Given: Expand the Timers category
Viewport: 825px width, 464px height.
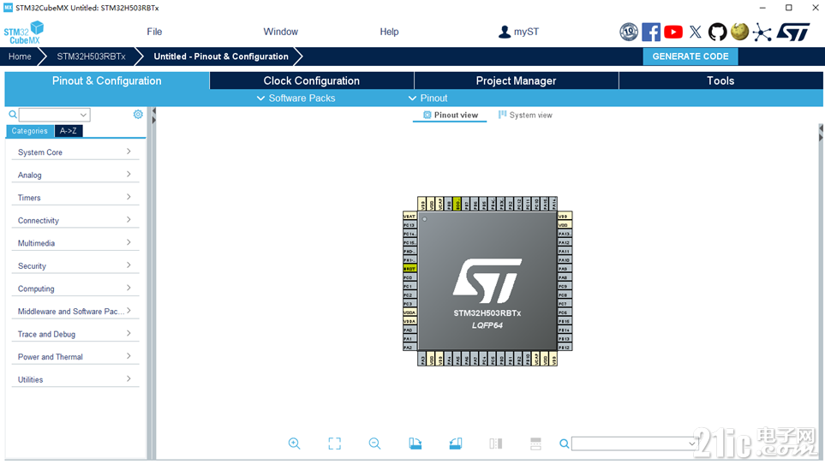Looking at the screenshot, I should pyautogui.click(x=75, y=198).
